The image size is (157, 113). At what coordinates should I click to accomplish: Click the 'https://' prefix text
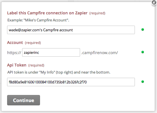point(14,53)
